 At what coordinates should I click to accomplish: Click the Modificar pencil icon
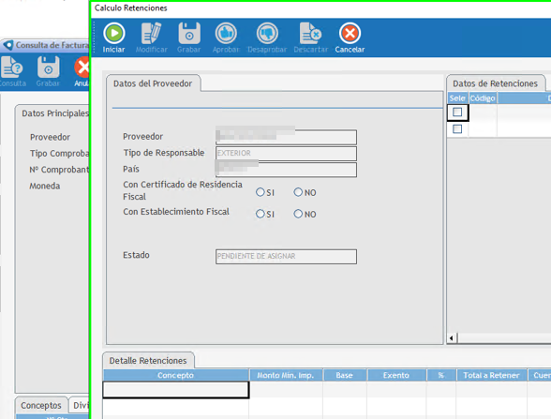pos(152,34)
